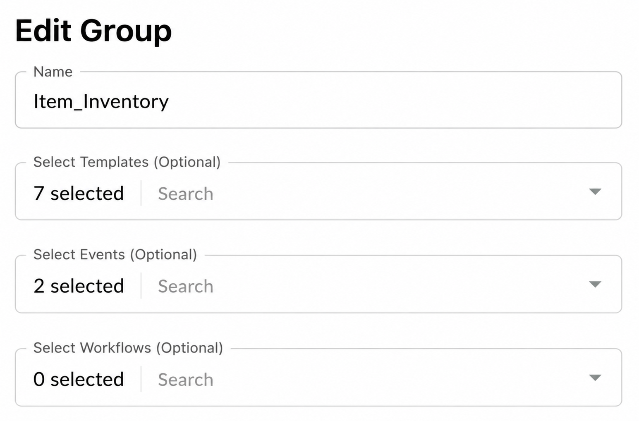Click divider beside 2 selected in Events
The height and width of the screenshot is (421, 639).
pyautogui.click(x=141, y=285)
